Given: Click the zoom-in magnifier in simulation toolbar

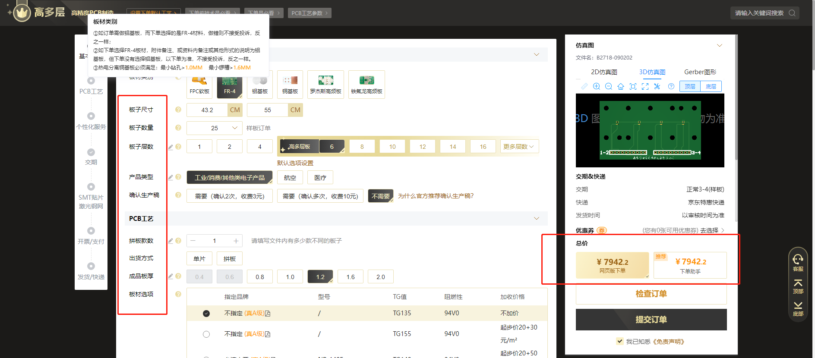Looking at the screenshot, I should [596, 86].
